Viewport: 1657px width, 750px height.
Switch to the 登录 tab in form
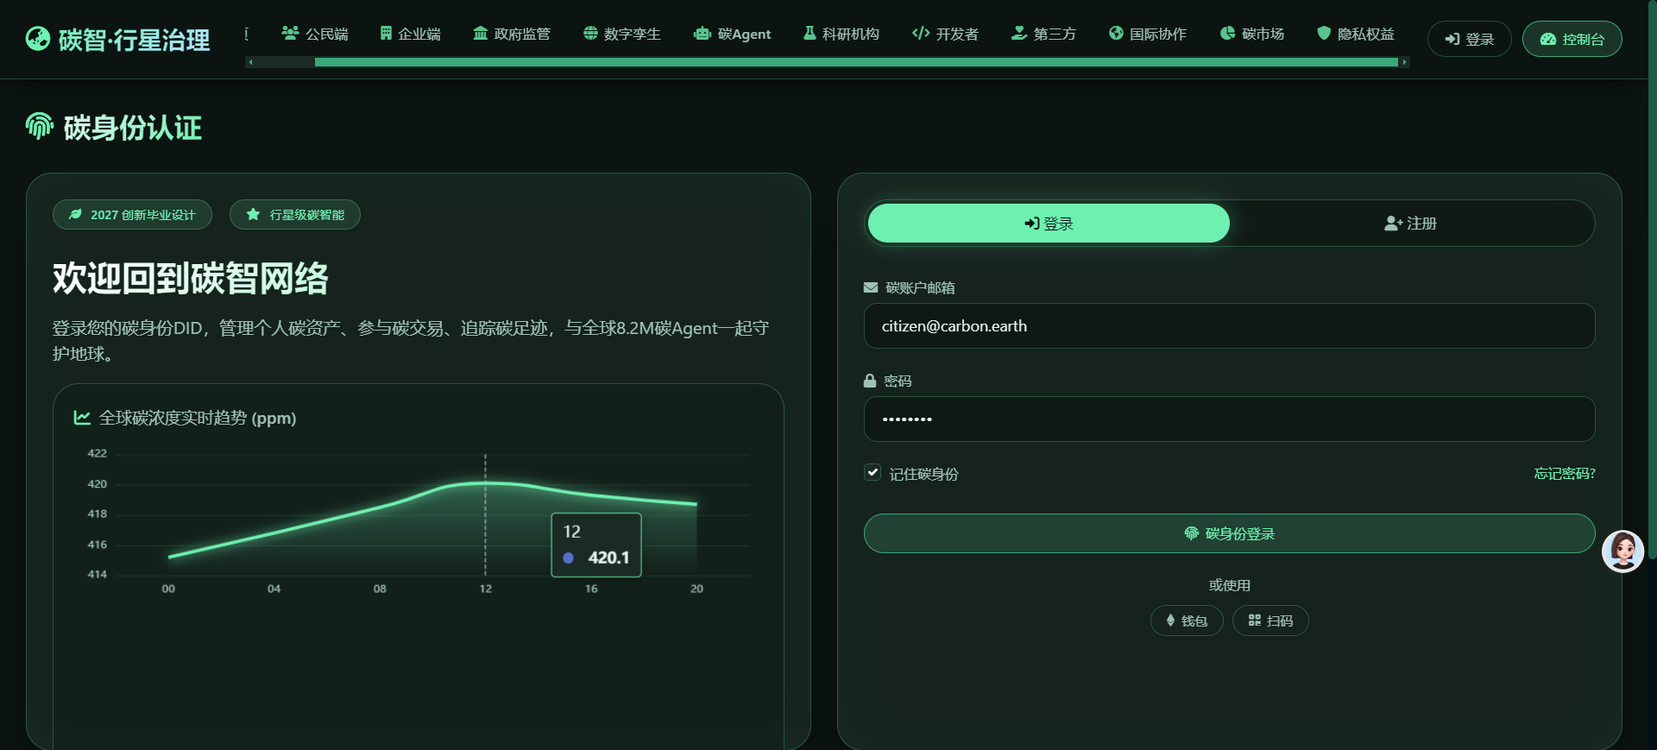[x=1049, y=224]
